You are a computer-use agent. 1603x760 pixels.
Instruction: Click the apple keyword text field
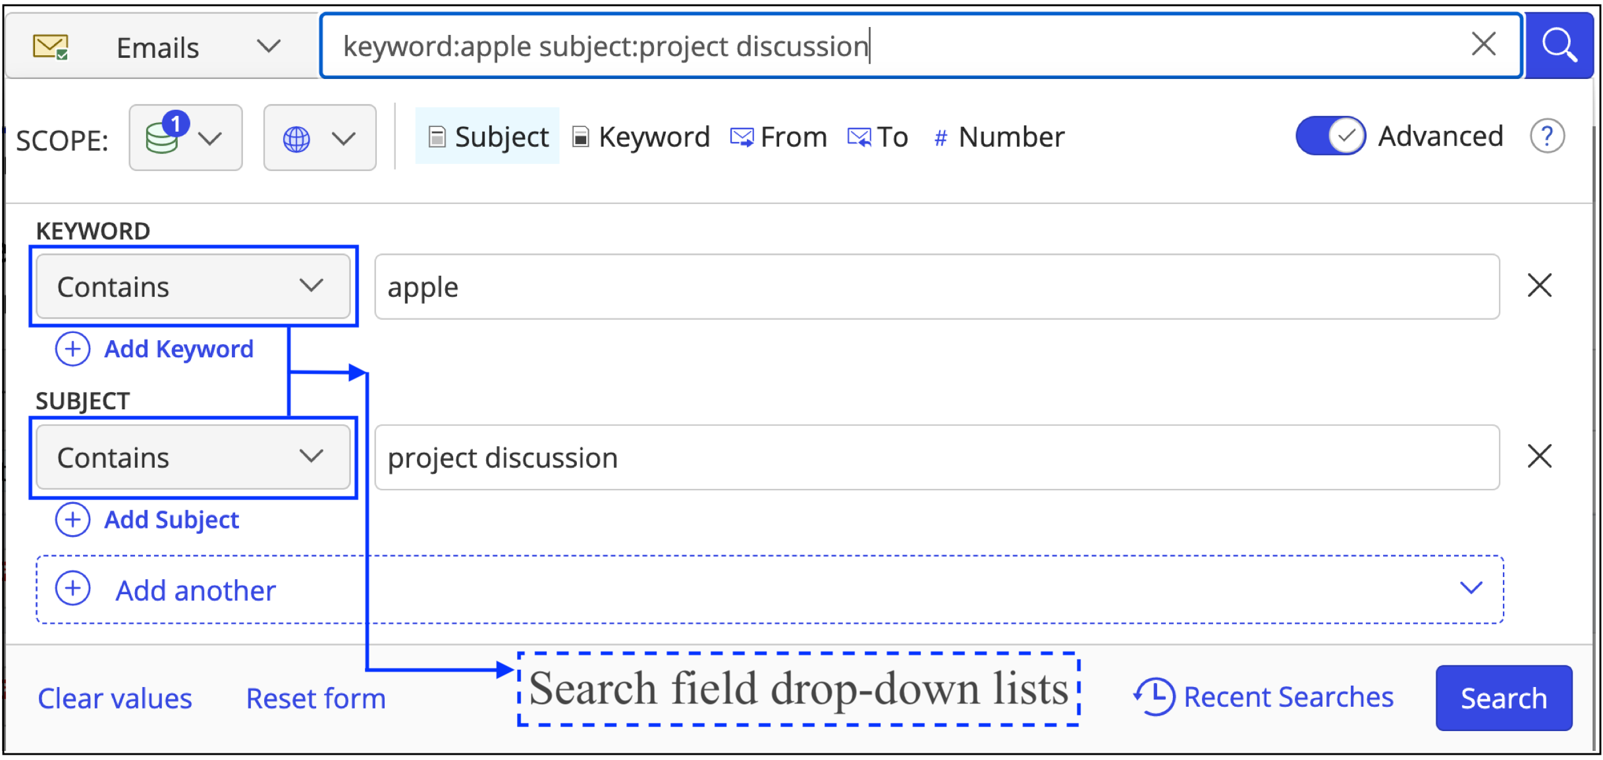point(936,287)
